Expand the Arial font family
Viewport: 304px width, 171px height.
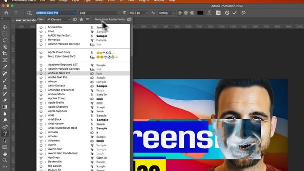(x=46, y=115)
